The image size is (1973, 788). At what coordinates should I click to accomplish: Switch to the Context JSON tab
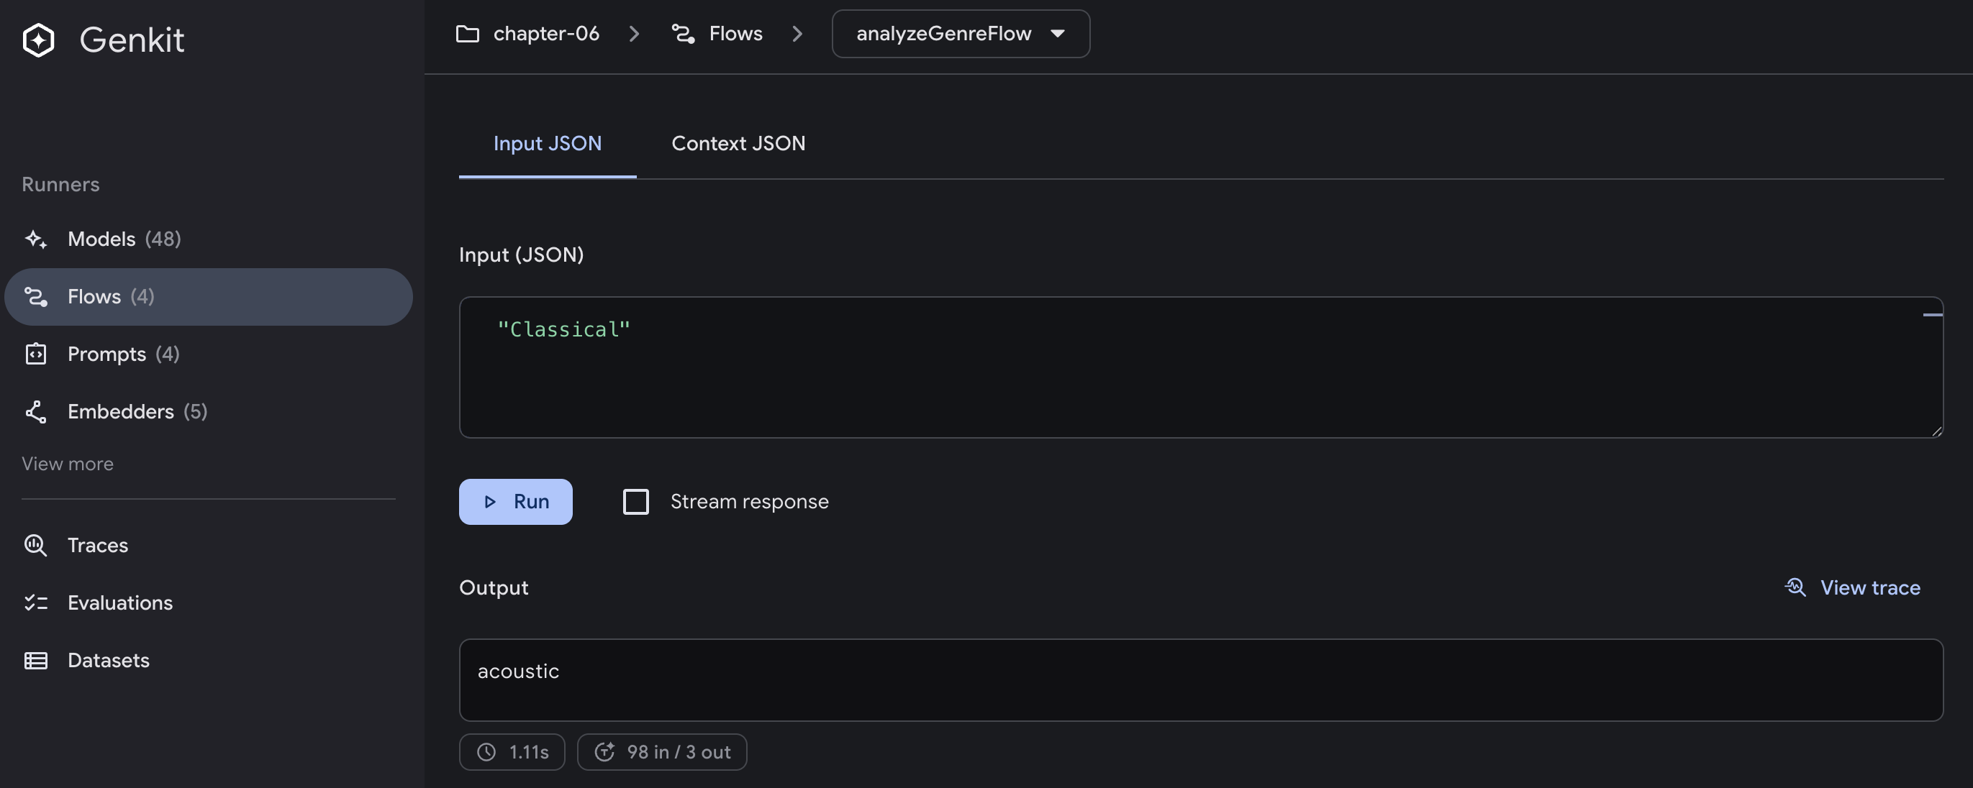tap(738, 144)
